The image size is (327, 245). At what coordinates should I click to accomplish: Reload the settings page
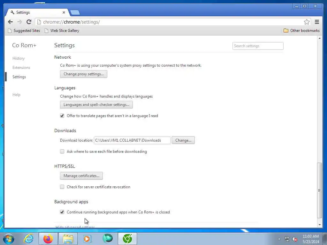(29, 22)
